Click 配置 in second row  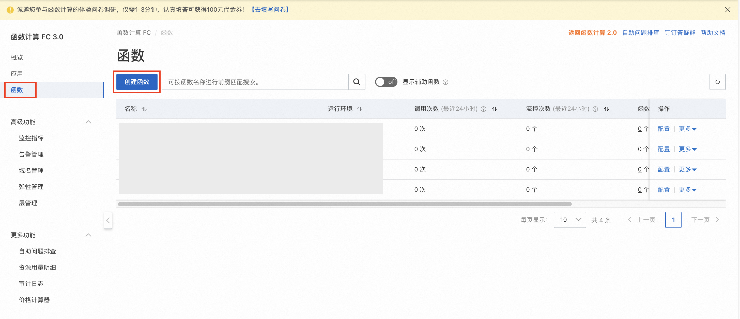tap(664, 149)
